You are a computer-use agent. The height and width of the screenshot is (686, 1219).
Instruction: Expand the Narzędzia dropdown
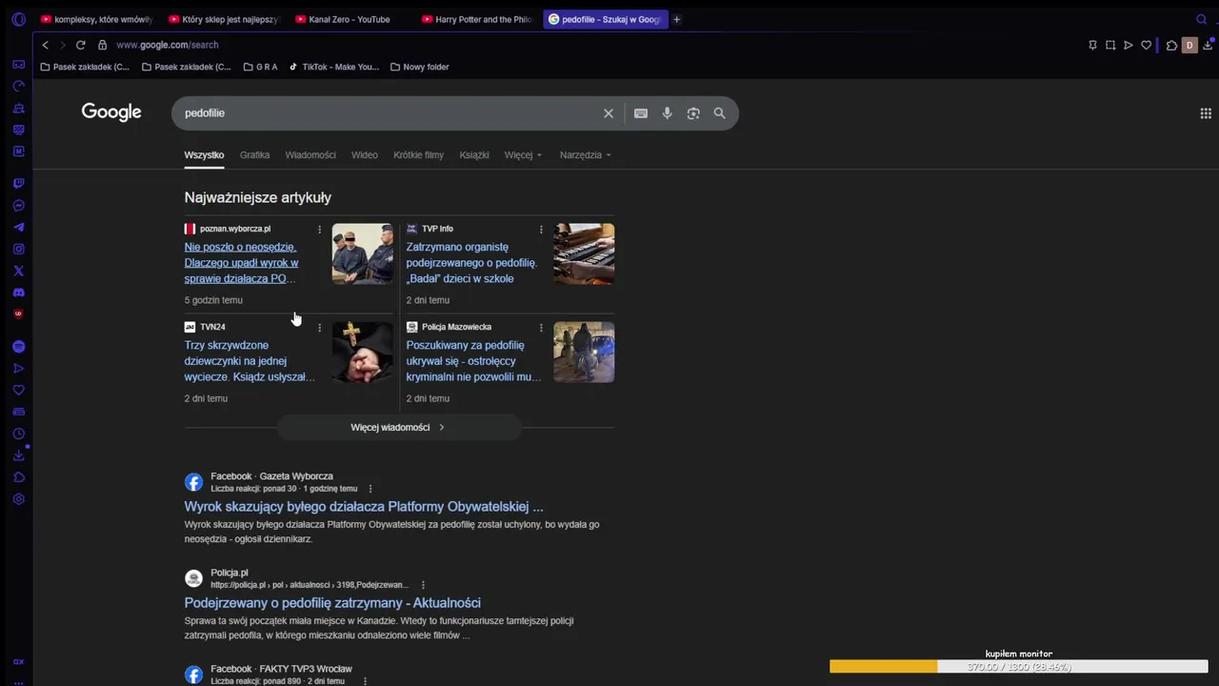(585, 154)
